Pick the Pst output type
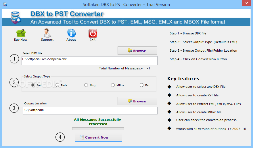The image size is (253, 148). point(141,85)
